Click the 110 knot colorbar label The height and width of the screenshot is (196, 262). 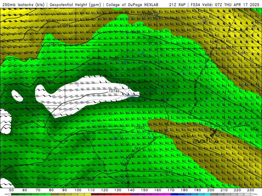[91, 190]
